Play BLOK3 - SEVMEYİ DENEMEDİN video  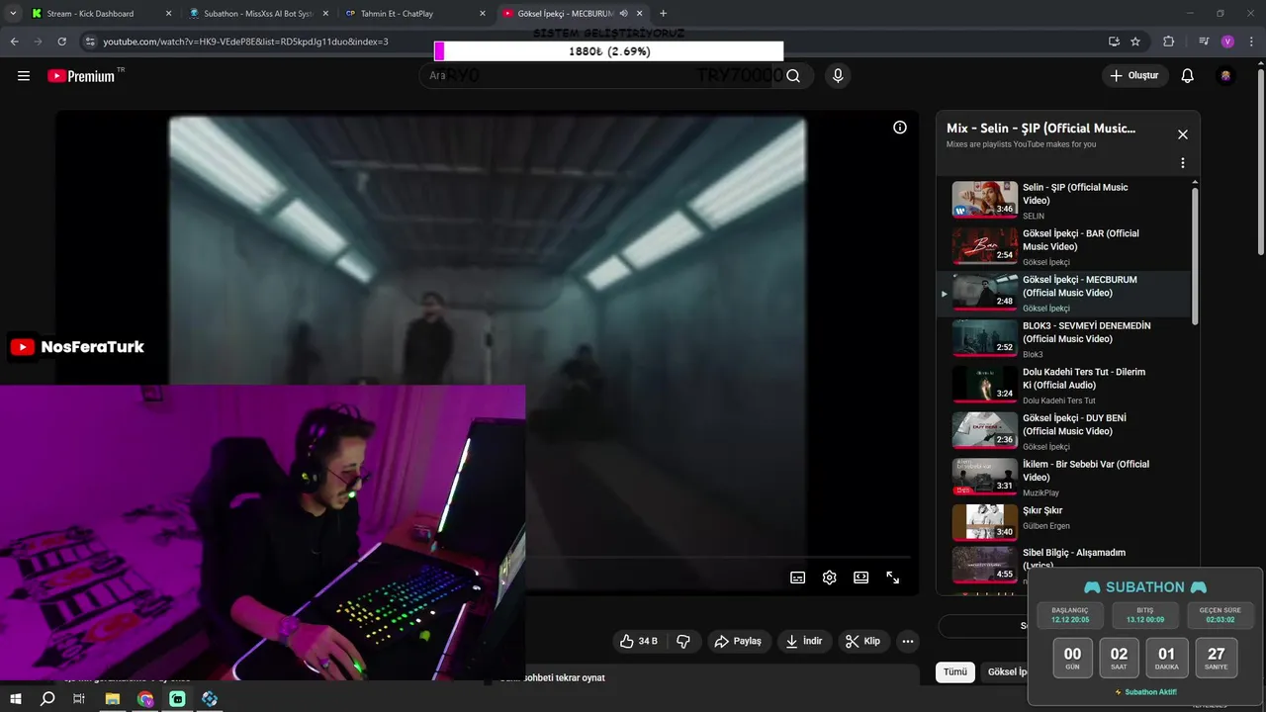pos(1063,339)
